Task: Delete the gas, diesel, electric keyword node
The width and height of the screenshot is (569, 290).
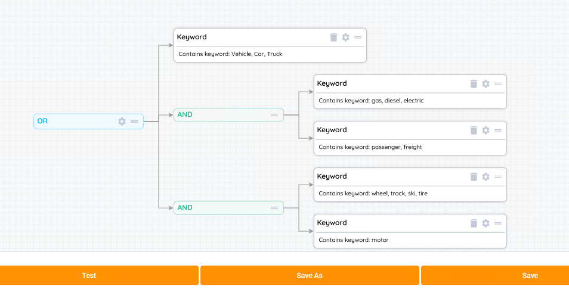Action: pyautogui.click(x=474, y=84)
